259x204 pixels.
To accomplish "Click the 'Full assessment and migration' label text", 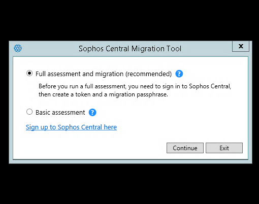I will point(80,74).
